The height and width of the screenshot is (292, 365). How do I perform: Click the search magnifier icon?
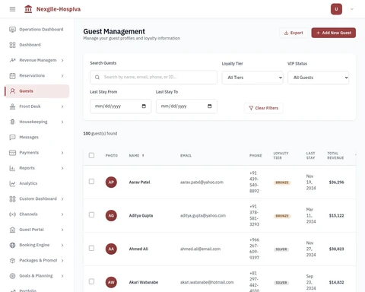coord(97,78)
